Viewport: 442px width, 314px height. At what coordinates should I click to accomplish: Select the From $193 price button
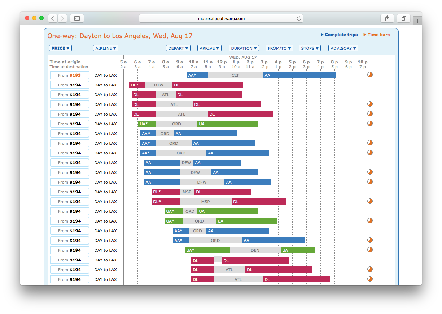(70, 75)
